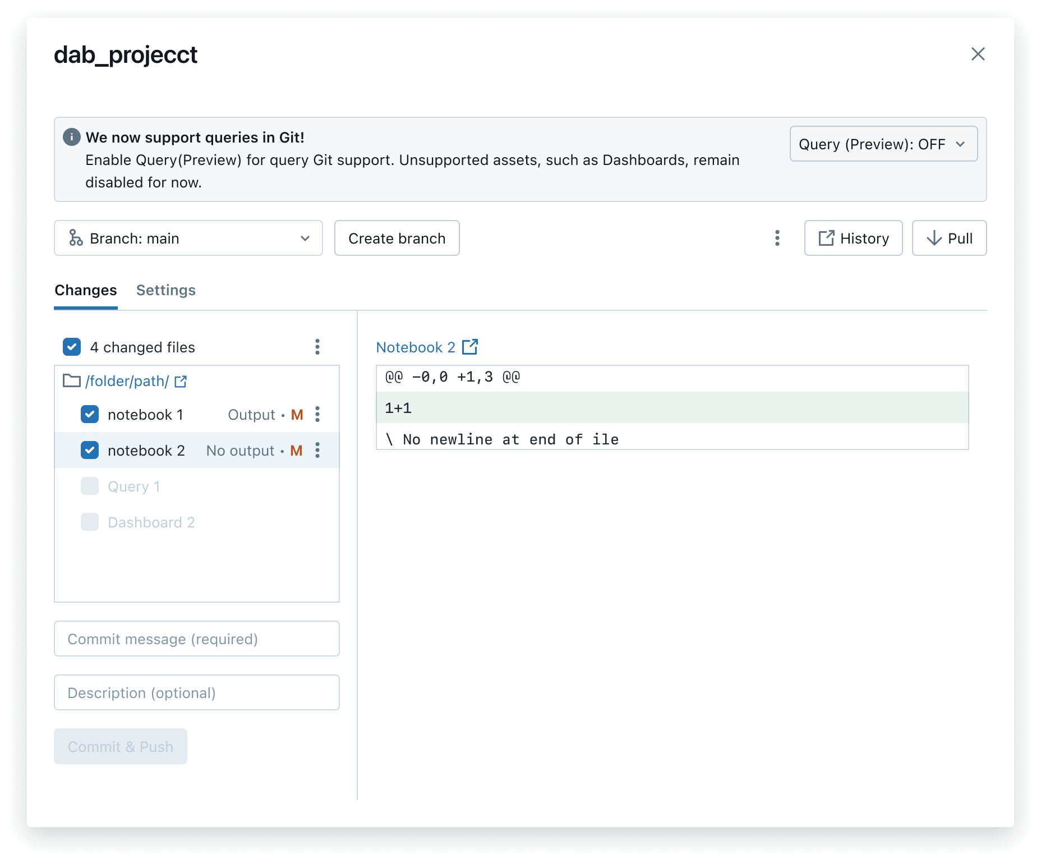Open the notebook 2 row options menu
The width and height of the screenshot is (1041, 863).
point(317,450)
